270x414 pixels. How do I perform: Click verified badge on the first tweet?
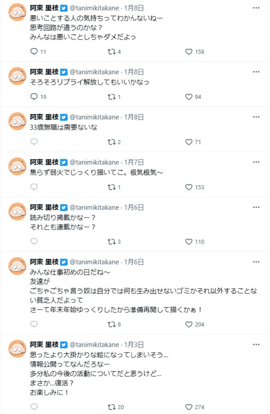[x=64, y=8]
